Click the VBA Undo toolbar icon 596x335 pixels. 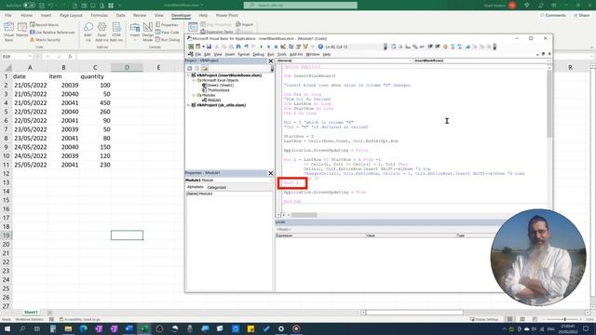(x=246, y=47)
